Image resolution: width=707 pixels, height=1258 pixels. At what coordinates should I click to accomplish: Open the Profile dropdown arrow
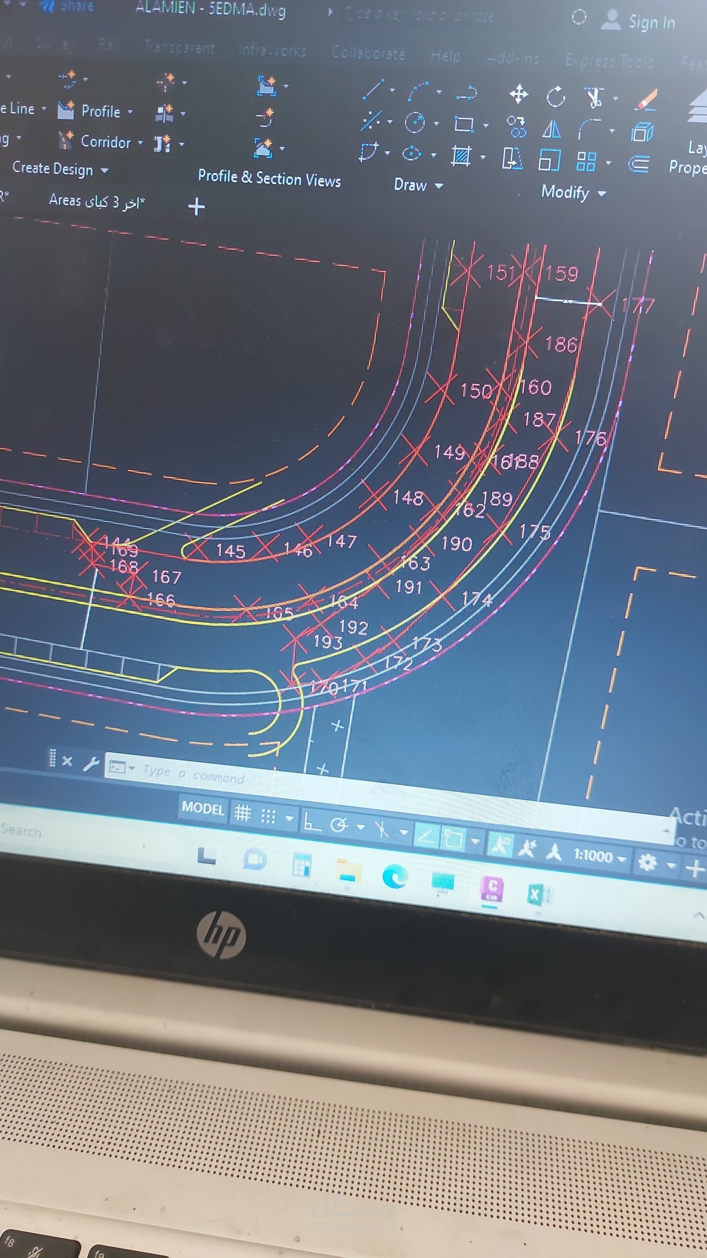pyautogui.click(x=130, y=112)
